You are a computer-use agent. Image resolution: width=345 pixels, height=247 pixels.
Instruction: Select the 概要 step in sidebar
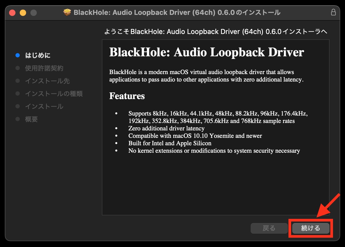(31, 119)
